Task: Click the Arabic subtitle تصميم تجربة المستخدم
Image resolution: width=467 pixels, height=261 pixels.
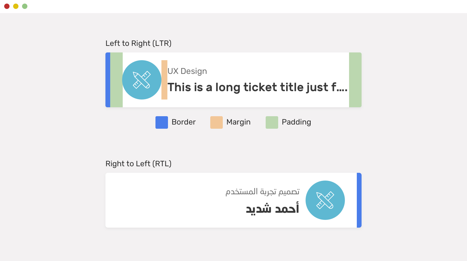Action: tap(262, 192)
